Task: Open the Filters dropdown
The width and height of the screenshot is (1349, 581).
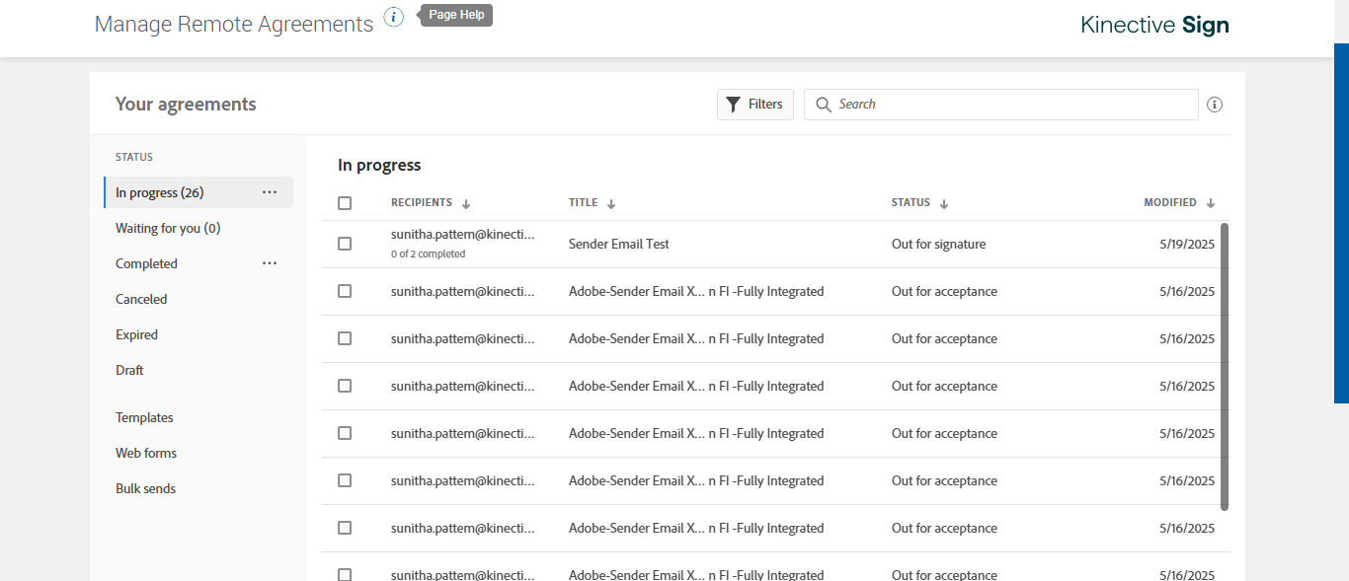Action: point(754,105)
